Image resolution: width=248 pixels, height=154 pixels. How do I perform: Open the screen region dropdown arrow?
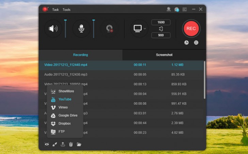(145, 29)
